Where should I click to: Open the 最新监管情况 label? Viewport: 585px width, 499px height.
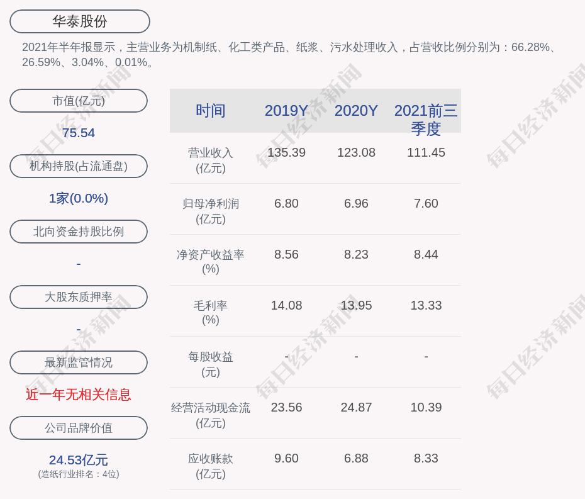point(79,362)
